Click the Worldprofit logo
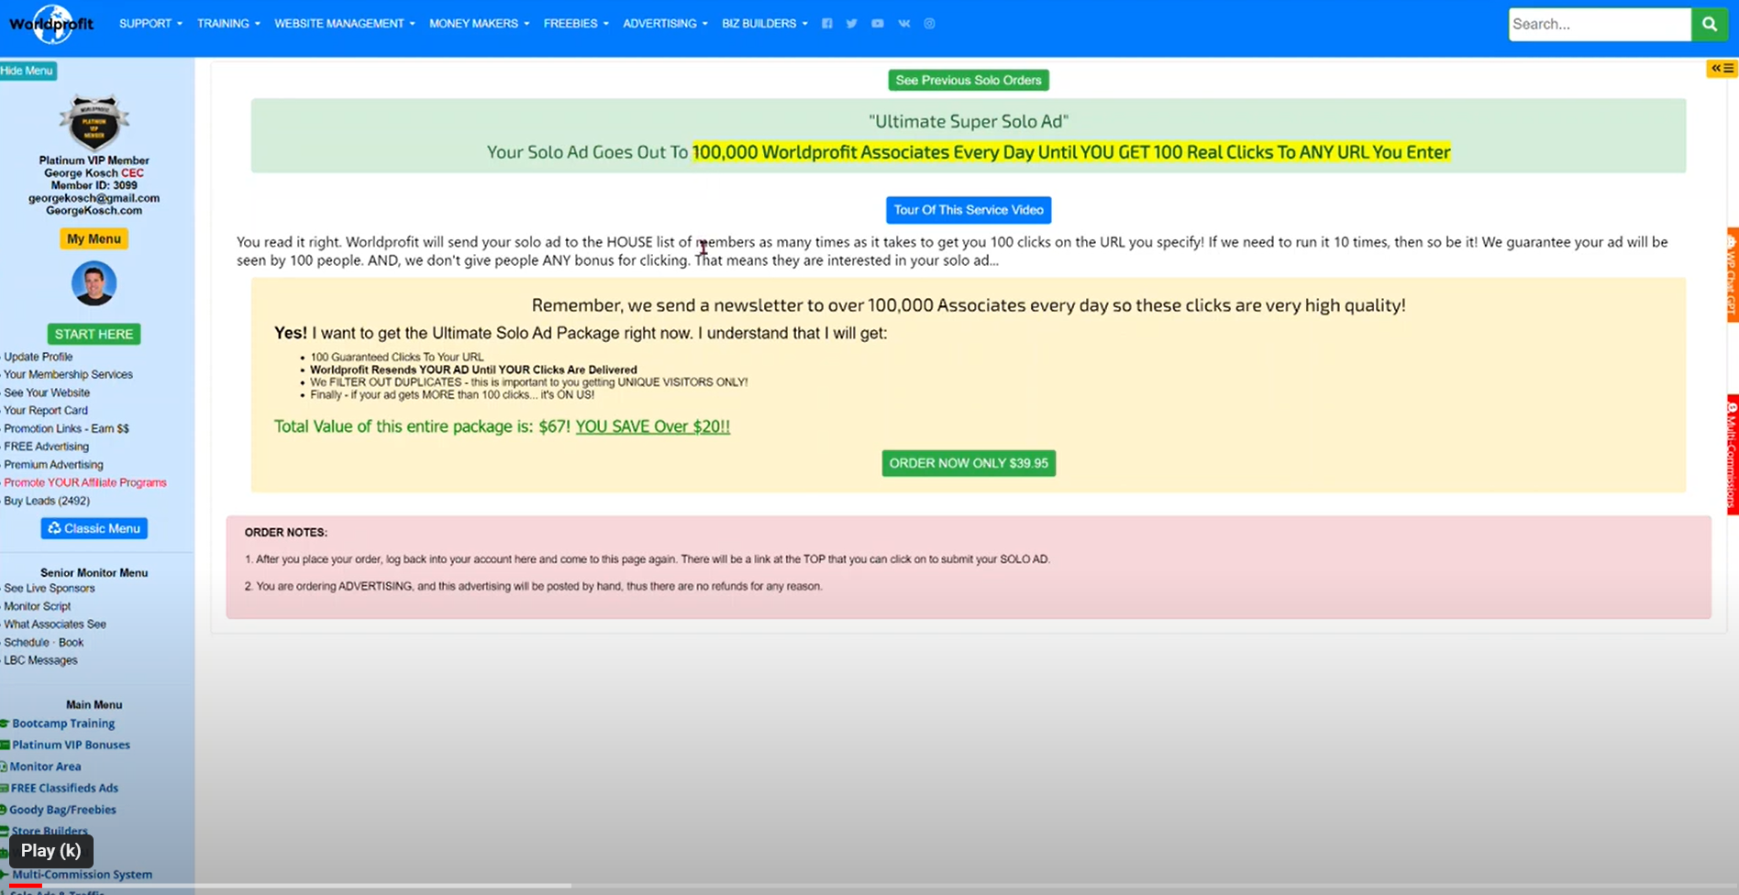The image size is (1739, 895). 51,24
